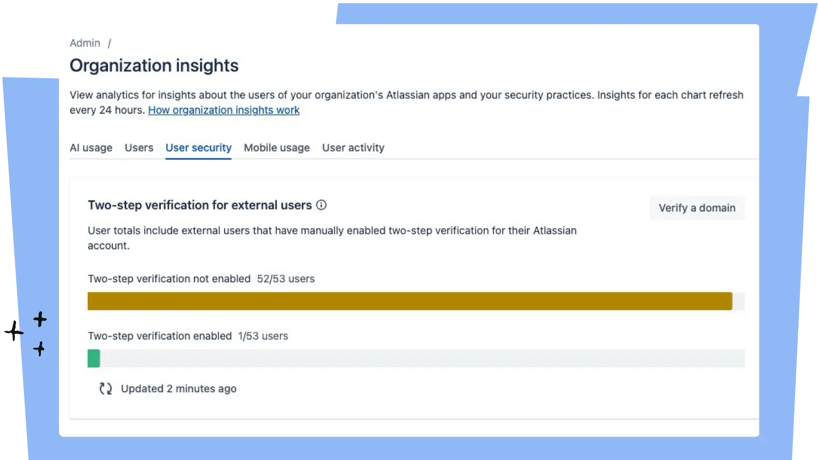
Task: Click the Verify a domain button
Action: (x=697, y=208)
